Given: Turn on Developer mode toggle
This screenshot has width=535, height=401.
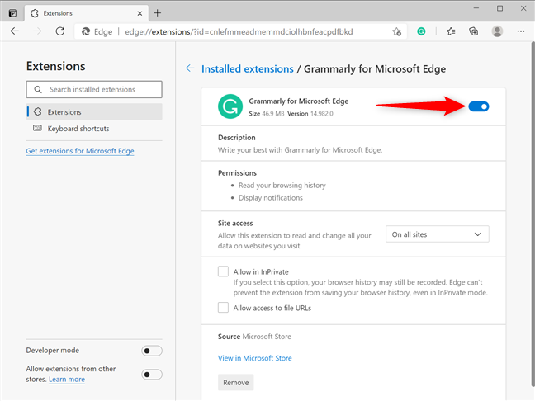Looking at the screenshot, I should click(x=152, y=351).
